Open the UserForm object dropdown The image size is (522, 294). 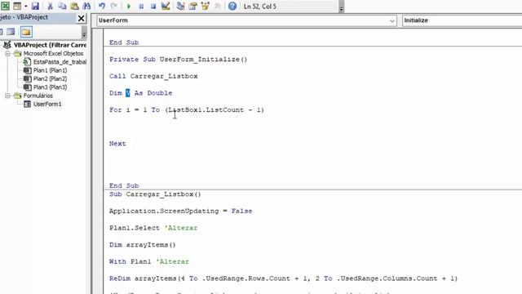[x=391, y=20]
